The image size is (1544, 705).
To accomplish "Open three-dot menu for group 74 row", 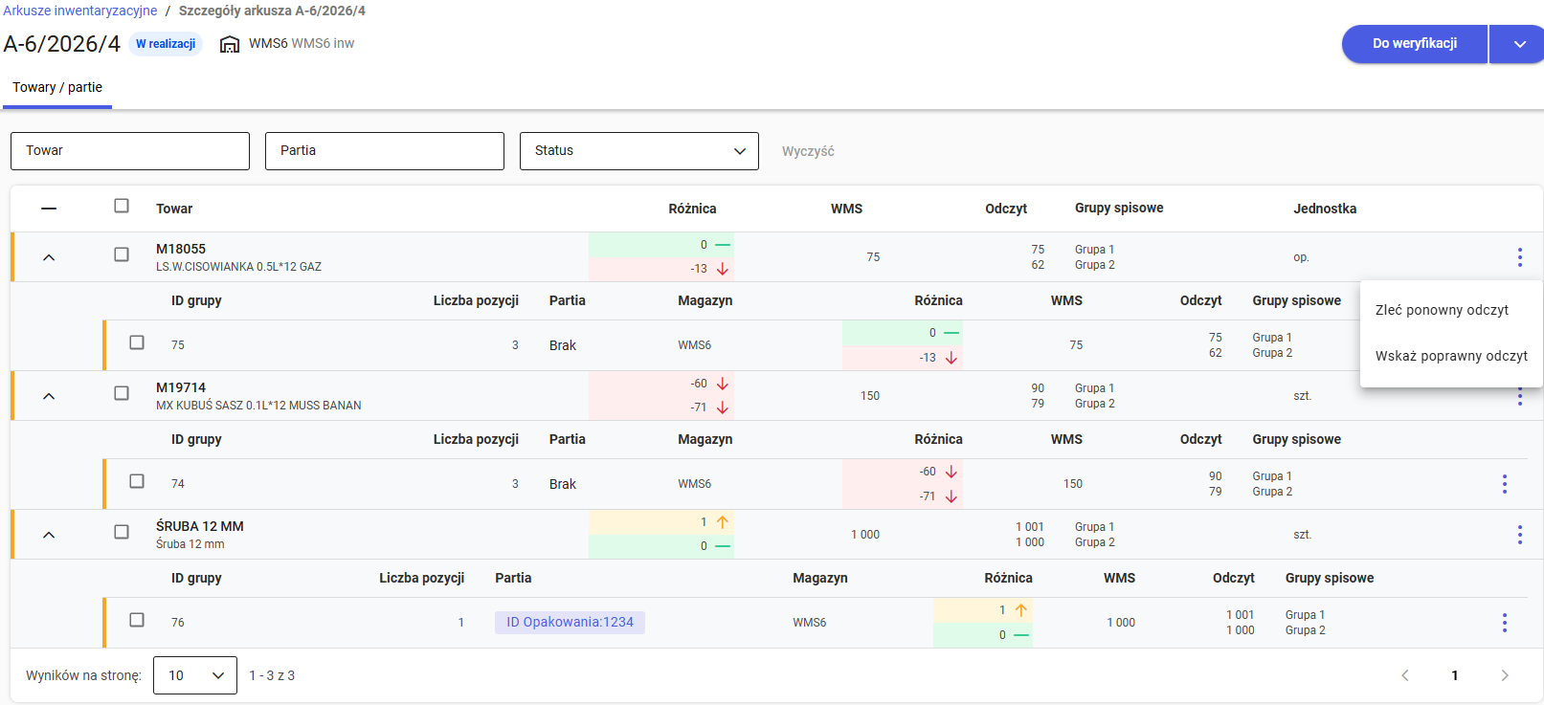I will pyautogui.click(x=1504, y=484).
